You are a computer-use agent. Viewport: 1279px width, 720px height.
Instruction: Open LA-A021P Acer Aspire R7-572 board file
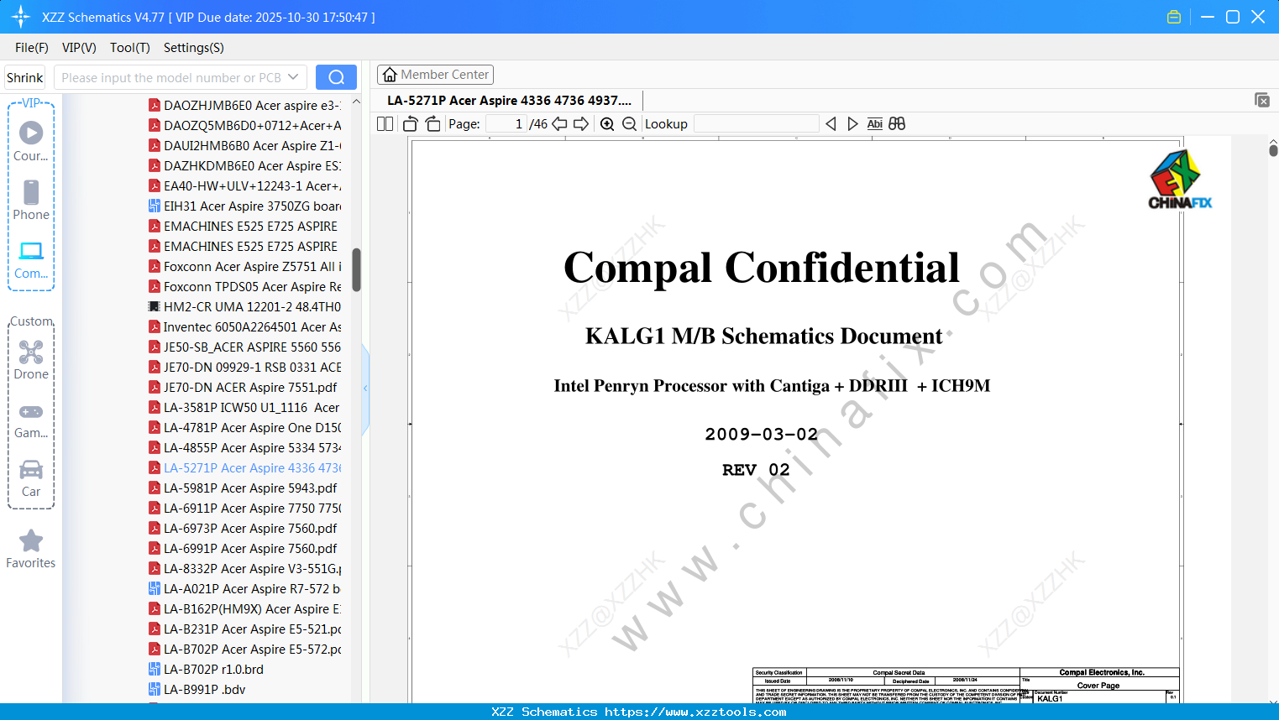[244, 589]
